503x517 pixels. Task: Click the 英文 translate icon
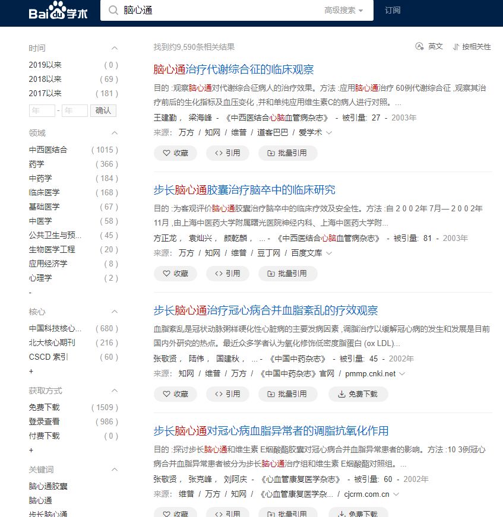[x=419, y=46]
